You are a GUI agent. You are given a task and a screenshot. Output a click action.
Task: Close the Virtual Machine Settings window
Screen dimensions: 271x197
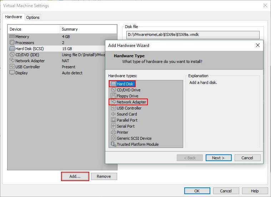tap(265, 5)
